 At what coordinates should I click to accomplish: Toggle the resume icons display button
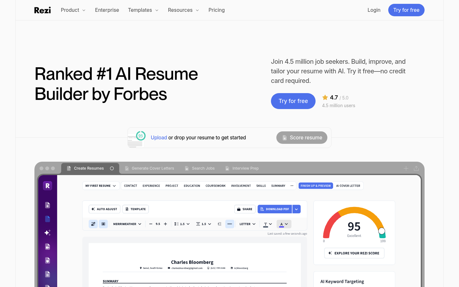pyautogui.click(x=93, y=224)
